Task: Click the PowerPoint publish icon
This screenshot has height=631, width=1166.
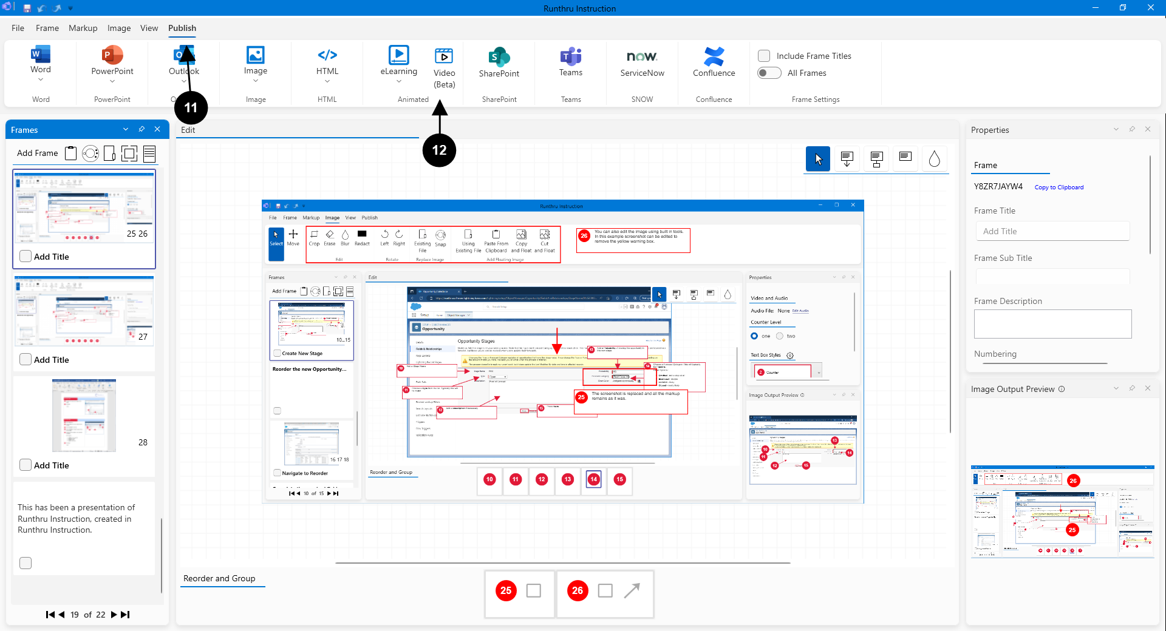Action: pyautogui.click(x=112, y=55)
